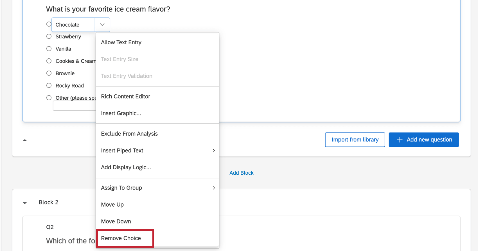Click Add Display Logic menu entry
The height and width of the screenshot is (251, 478).
click(x=126, y=167)
